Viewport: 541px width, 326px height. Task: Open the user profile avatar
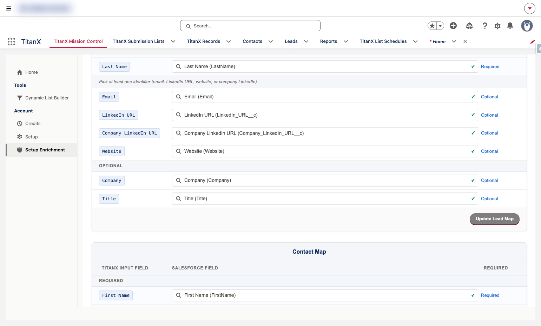527,26
